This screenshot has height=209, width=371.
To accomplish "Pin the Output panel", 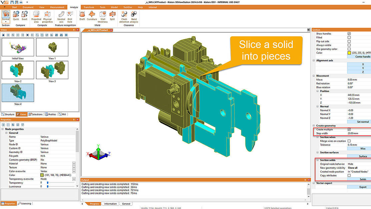I will point(305,180).
